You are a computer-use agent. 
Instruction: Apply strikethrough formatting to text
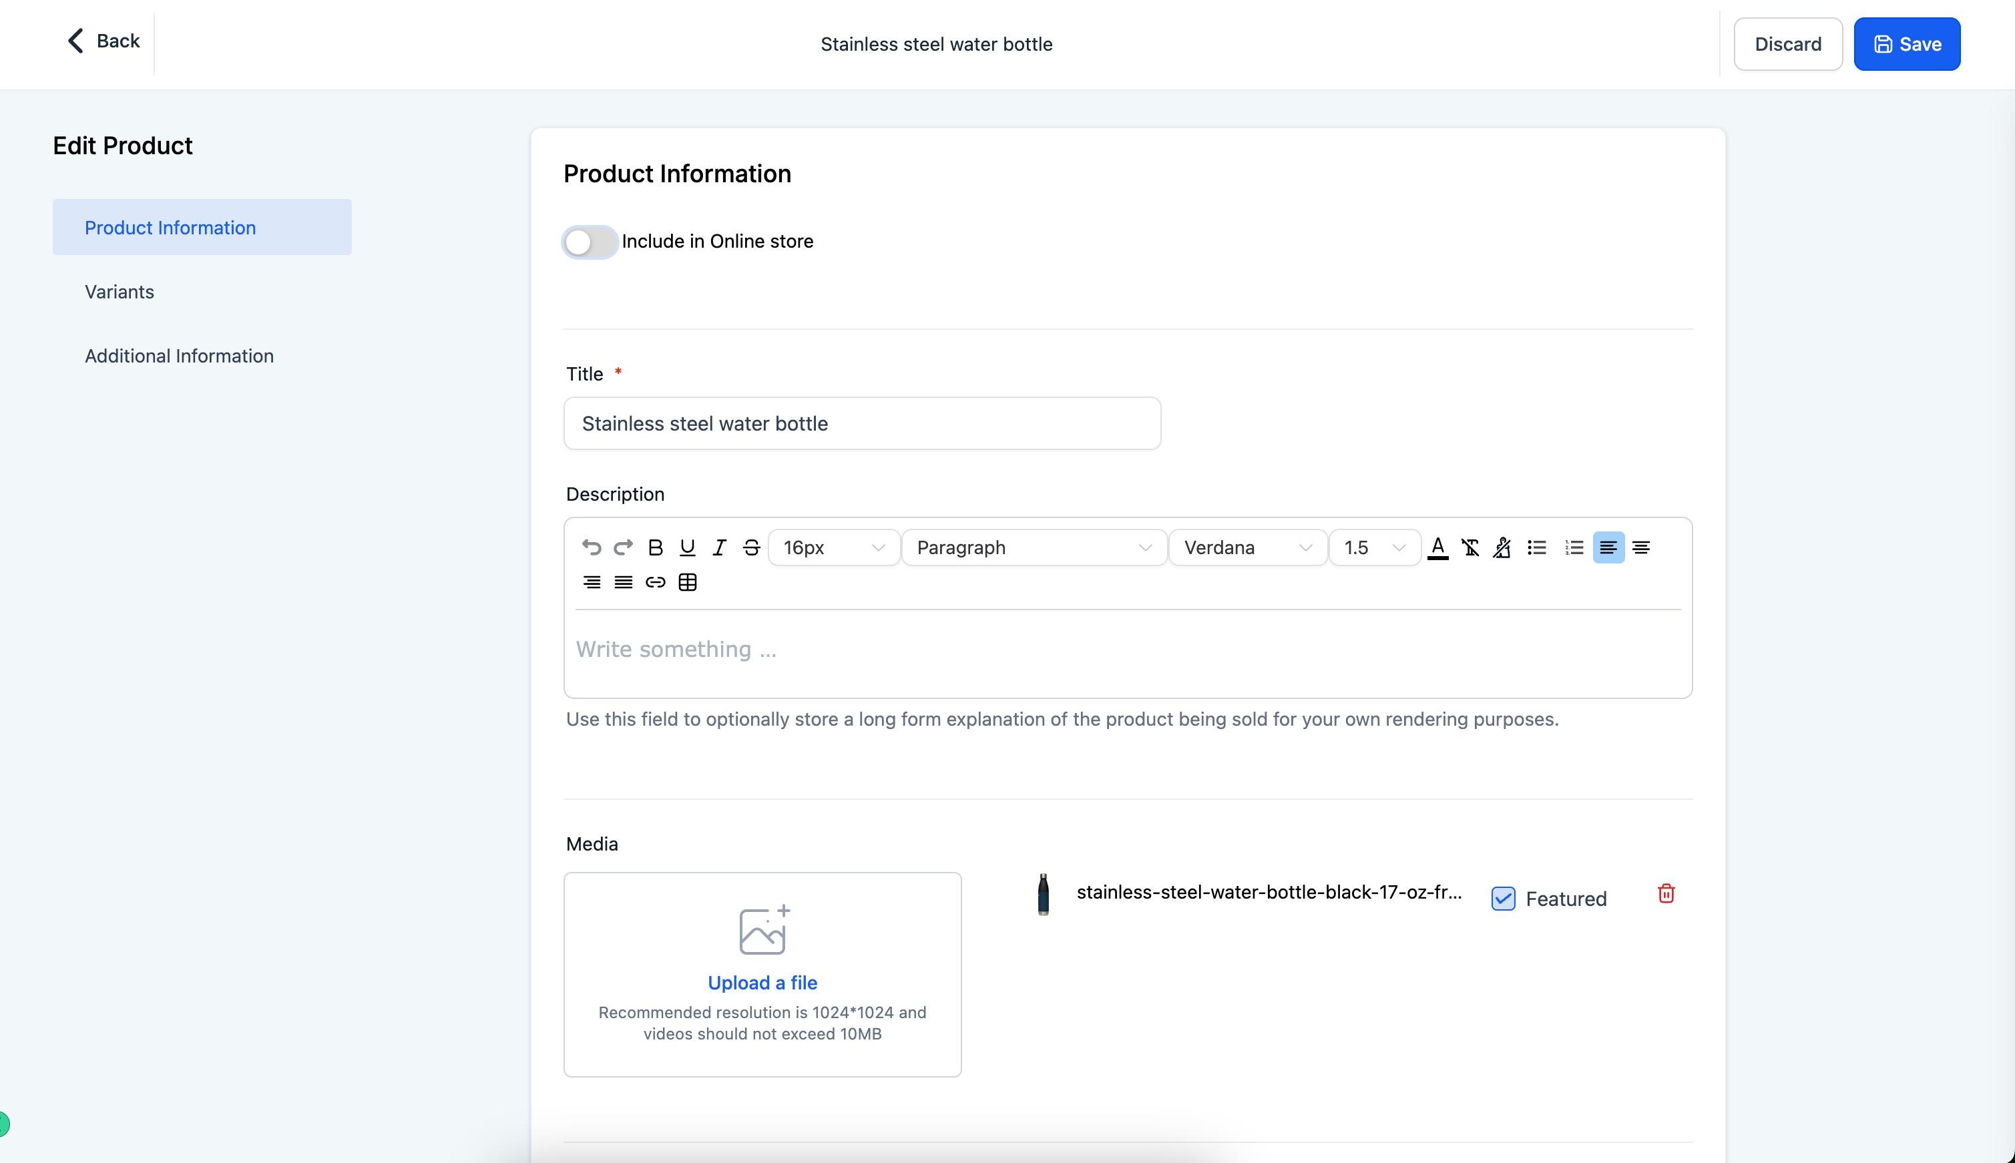pyautogui.click(x=750, y=547)
